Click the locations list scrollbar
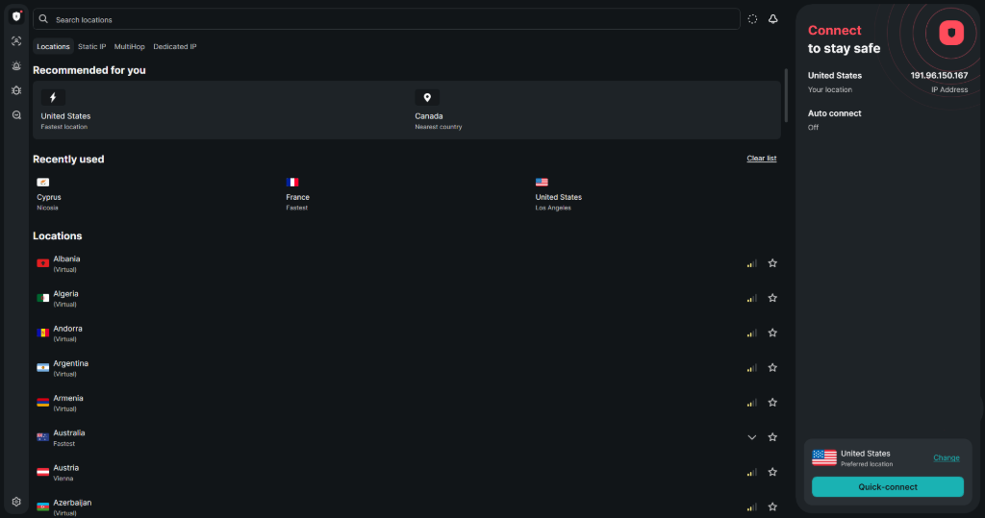Image resolution: width=985 pixels, height=518 pixels. [x=786, y=95]
